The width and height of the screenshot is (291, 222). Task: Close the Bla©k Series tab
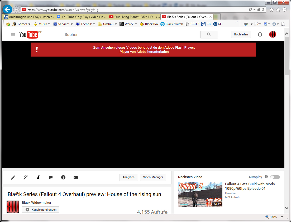(211, 17)
